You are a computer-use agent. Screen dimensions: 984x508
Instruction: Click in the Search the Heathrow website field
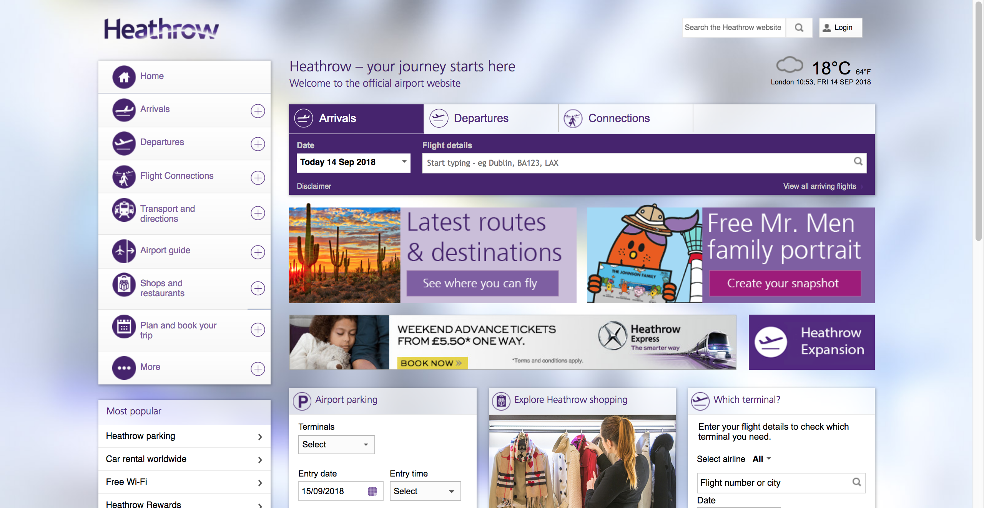733,28
